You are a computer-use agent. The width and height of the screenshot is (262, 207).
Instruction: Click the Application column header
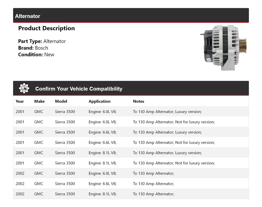(100, 101)
